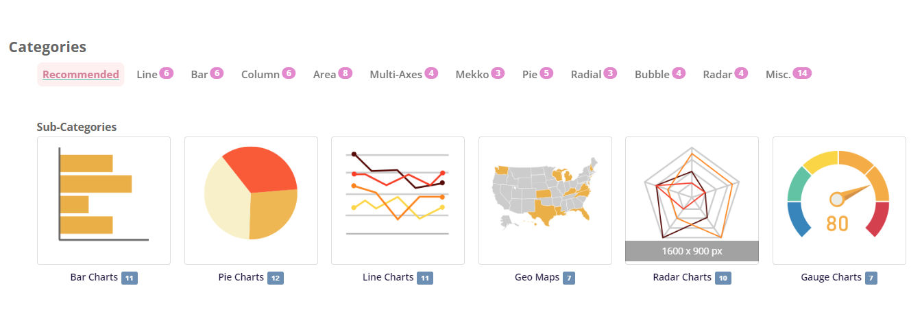
Task: Select the Column category tab
Action: click(x=260, y=74)
